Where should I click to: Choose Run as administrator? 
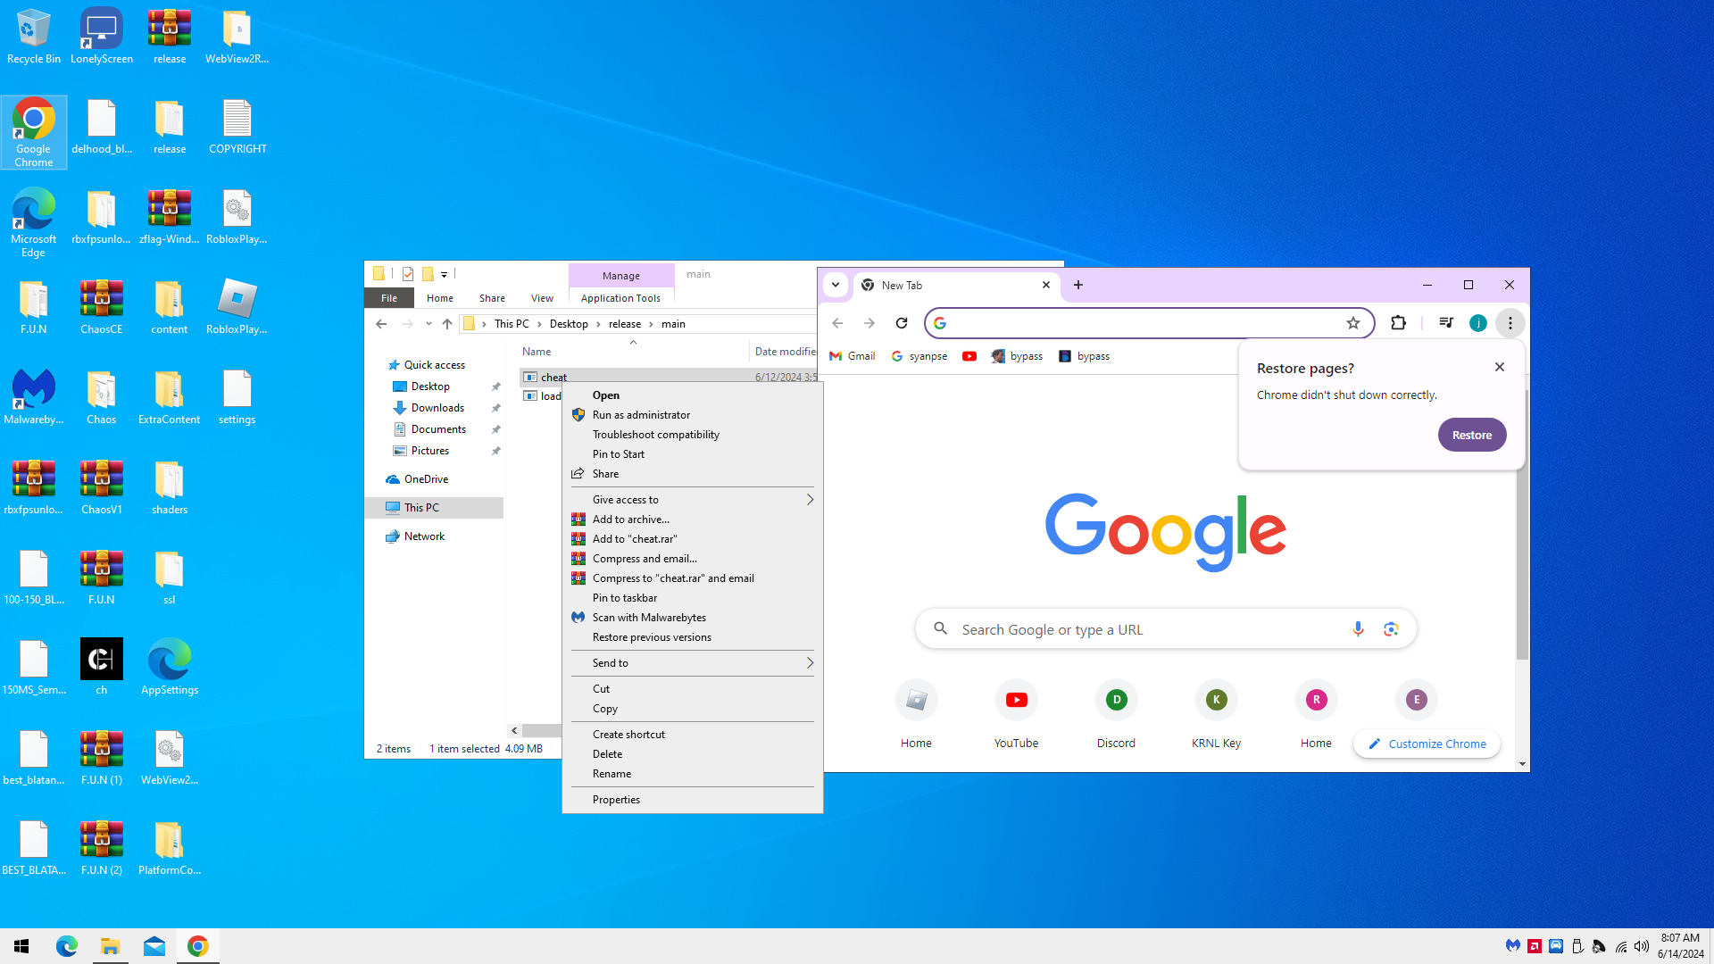(641, 415)
